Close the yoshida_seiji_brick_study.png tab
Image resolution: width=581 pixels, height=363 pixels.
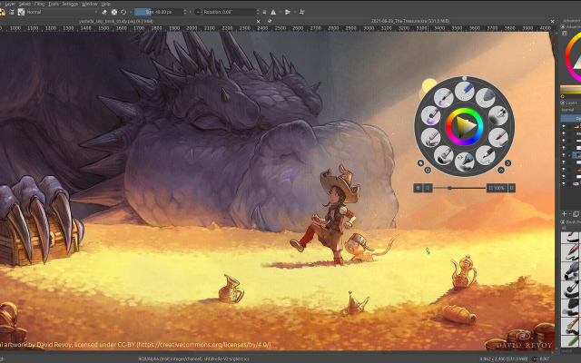258,22
